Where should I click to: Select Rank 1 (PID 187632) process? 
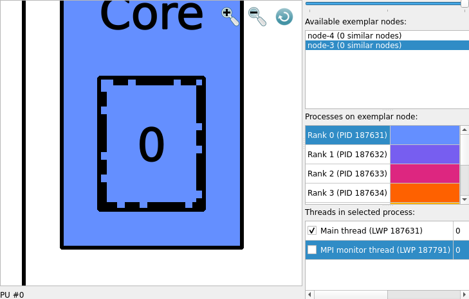(347, 154)
